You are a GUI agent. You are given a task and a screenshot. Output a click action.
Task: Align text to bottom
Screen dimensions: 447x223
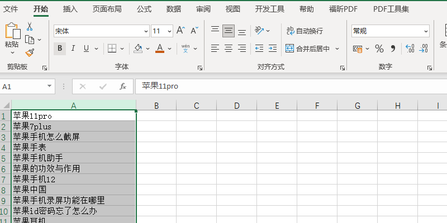[242, 32]
